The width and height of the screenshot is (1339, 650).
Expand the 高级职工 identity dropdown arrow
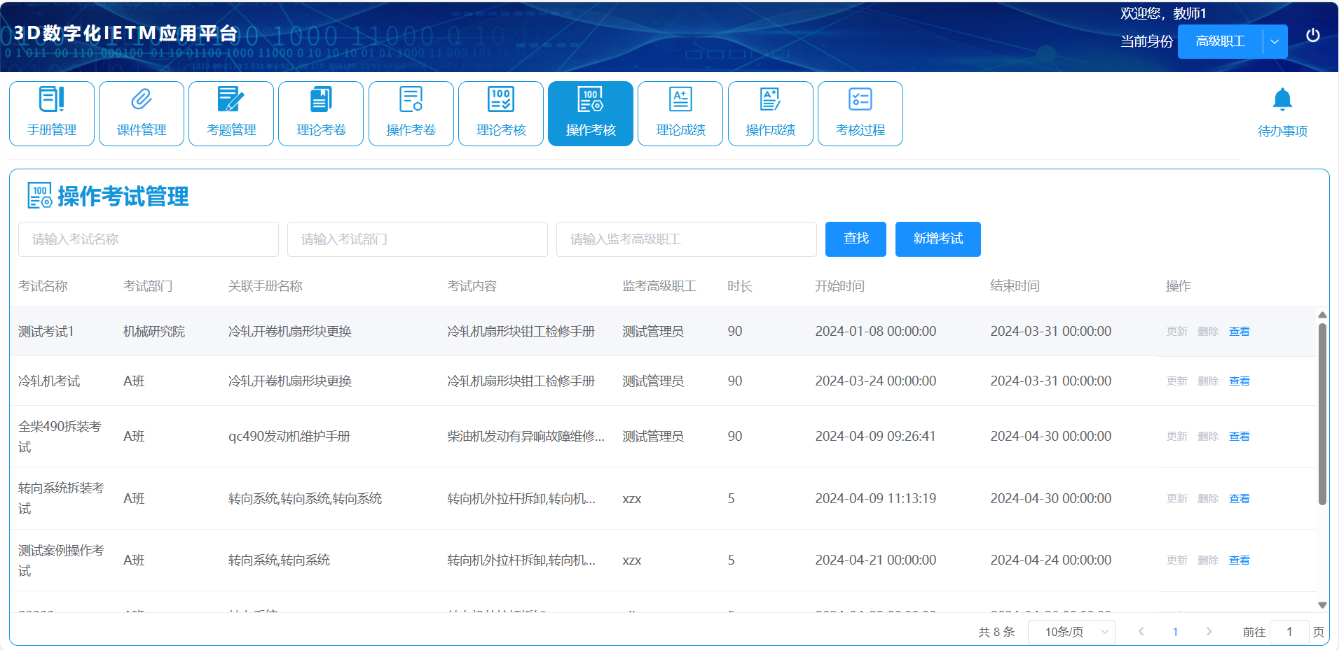1275,42
